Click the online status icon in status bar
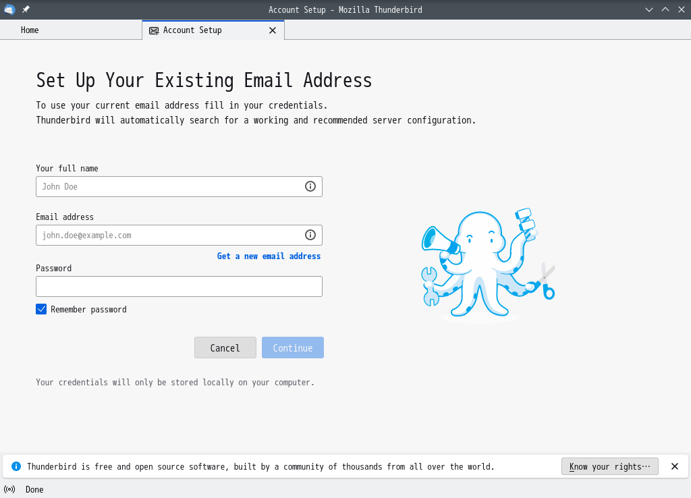Image resolution: width=691 pixels, height=498 pixels. pos(9,489)
